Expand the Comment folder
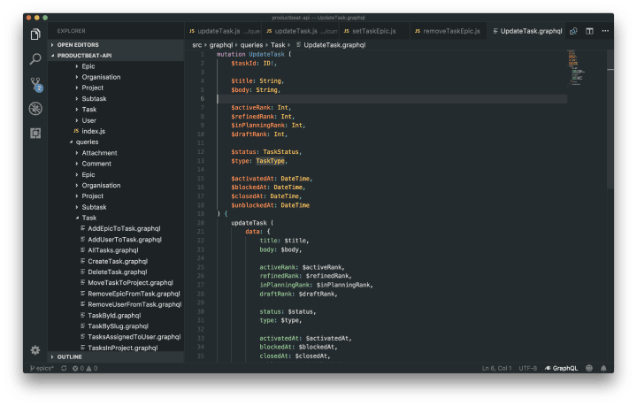Image resolution: width=637 pixels, height=406 pixels. coord(116,164)
